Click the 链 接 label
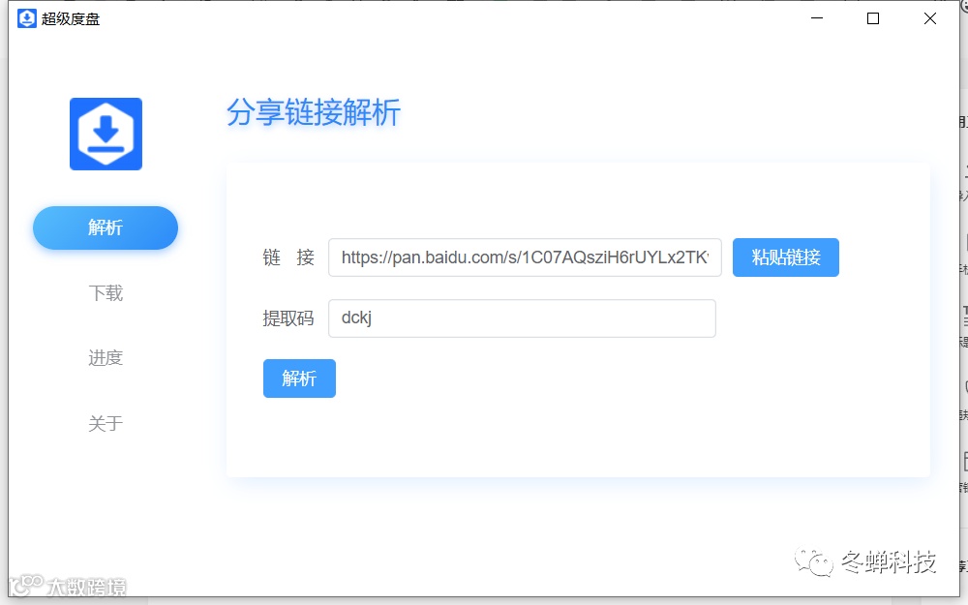The height and width of the screenshot is (605, 968). 288,257
